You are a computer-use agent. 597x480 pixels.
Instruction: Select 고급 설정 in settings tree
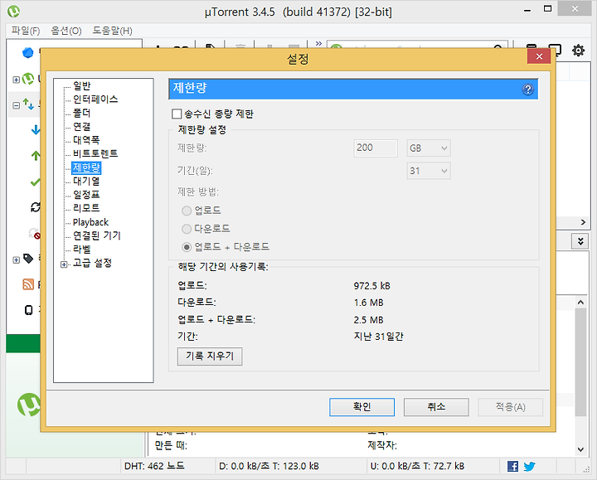(x=93, y=263)
